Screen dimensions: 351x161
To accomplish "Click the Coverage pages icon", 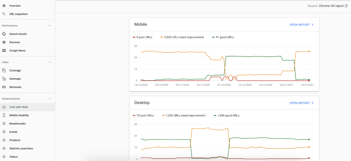I will (4, 70).
